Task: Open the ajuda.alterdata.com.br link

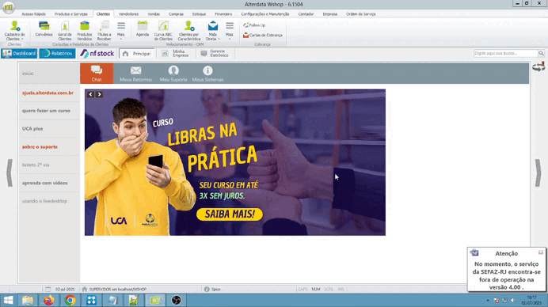Action: tap(48, 93)
